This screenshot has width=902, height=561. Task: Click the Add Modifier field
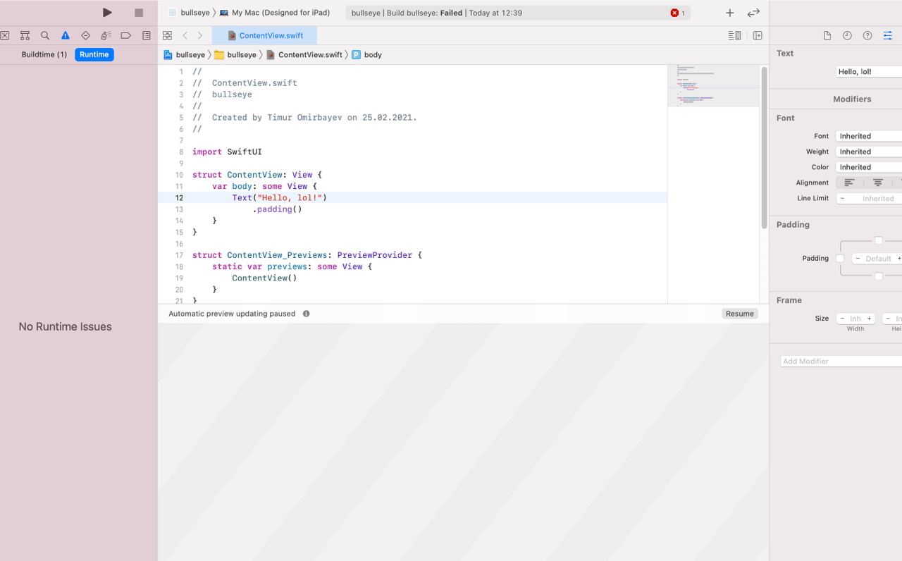(841, 361)
